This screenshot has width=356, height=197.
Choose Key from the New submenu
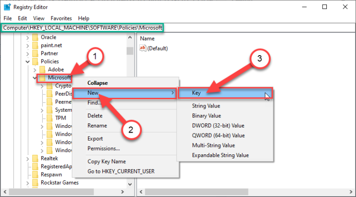click(x=197, y=93)
